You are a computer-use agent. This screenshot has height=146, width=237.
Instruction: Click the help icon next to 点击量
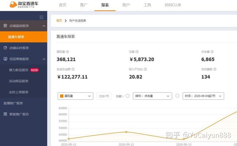click(x=212, y=52)
